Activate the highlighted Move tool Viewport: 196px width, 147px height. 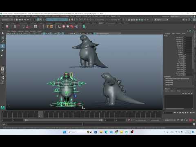[2, 46]
